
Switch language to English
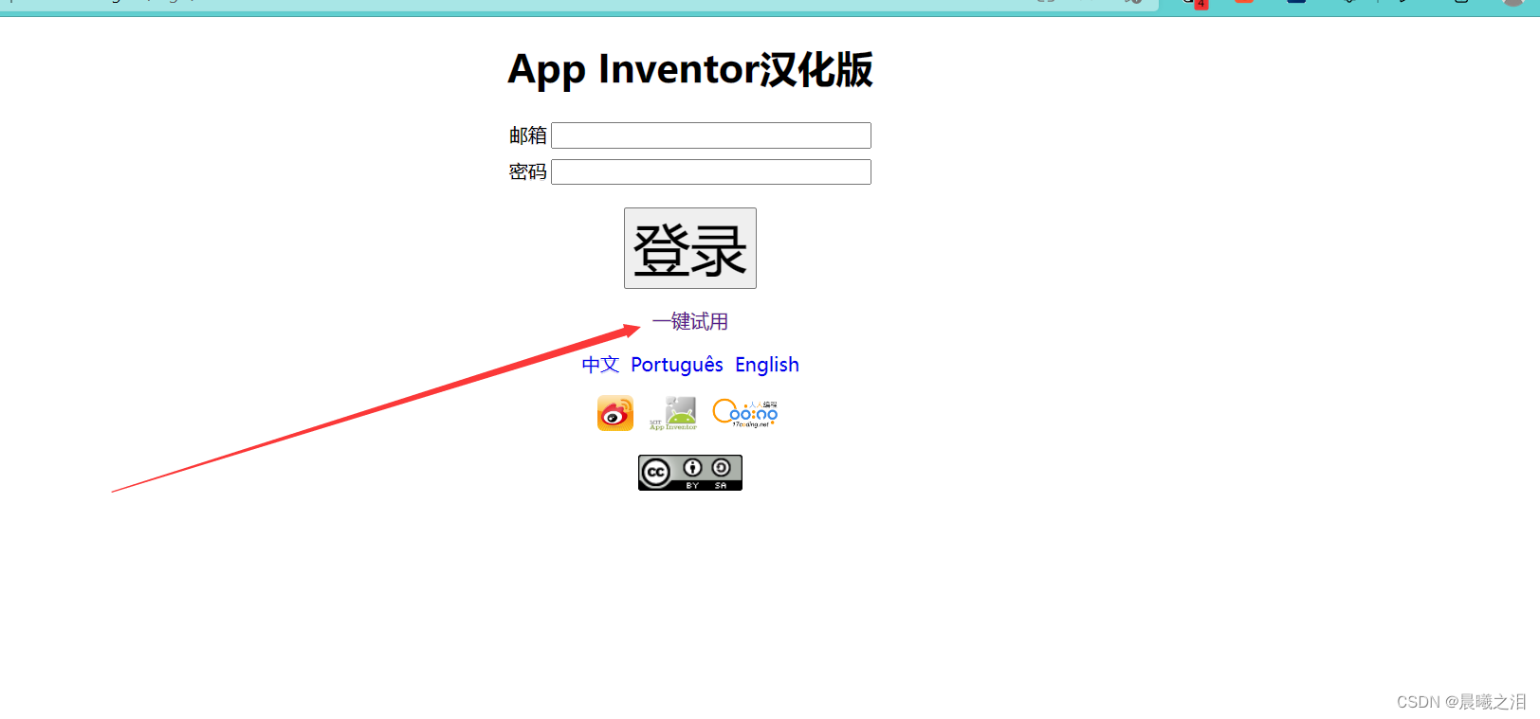click(767, 365)
